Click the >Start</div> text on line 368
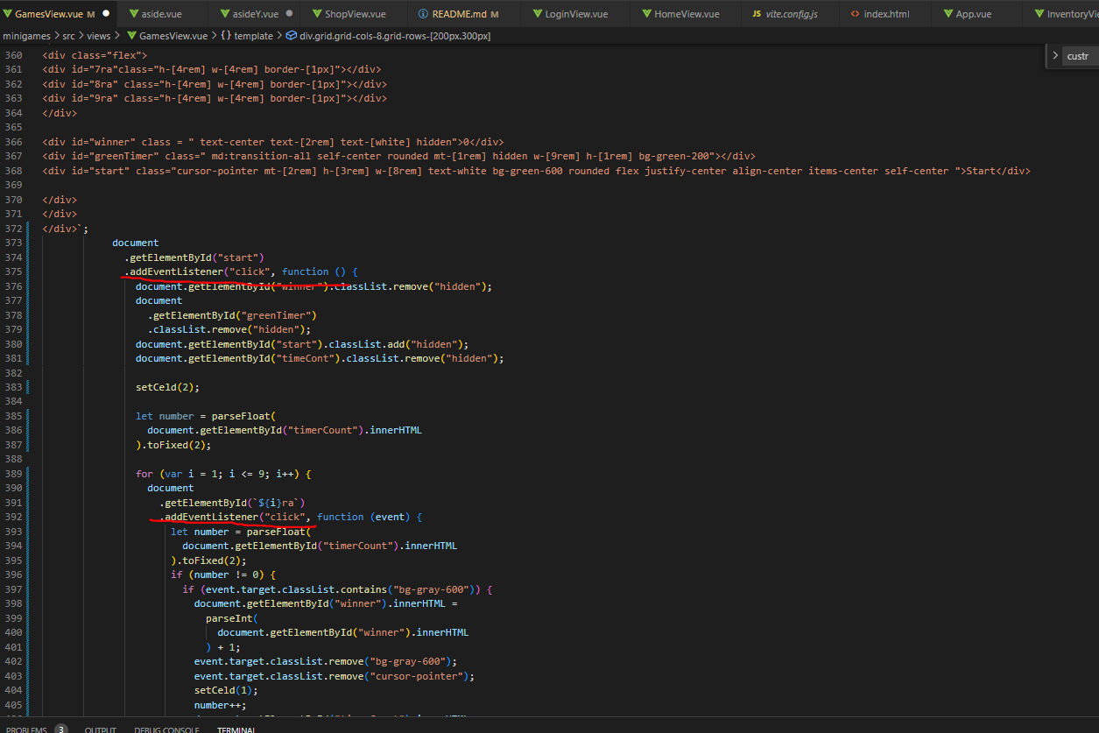Screen dimensions: 1099x733 point(995,171)
